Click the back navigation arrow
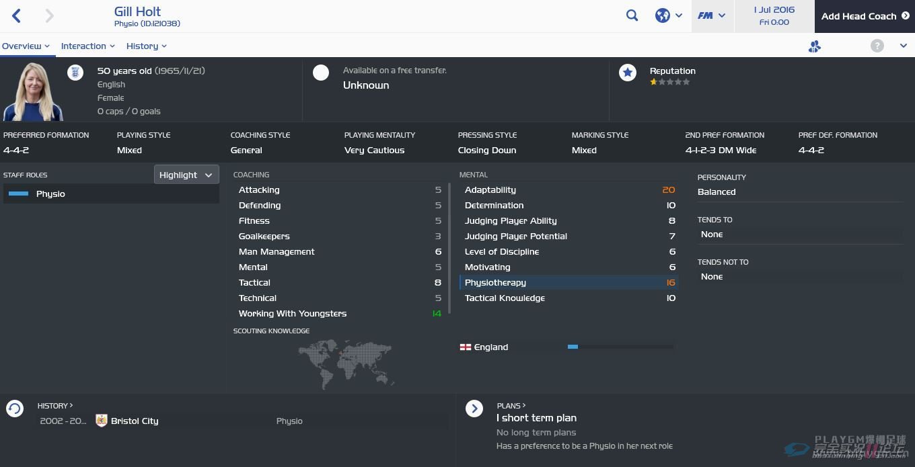This screenshot has height=467, width=915. pyautogui.click(x=17, y=16)
